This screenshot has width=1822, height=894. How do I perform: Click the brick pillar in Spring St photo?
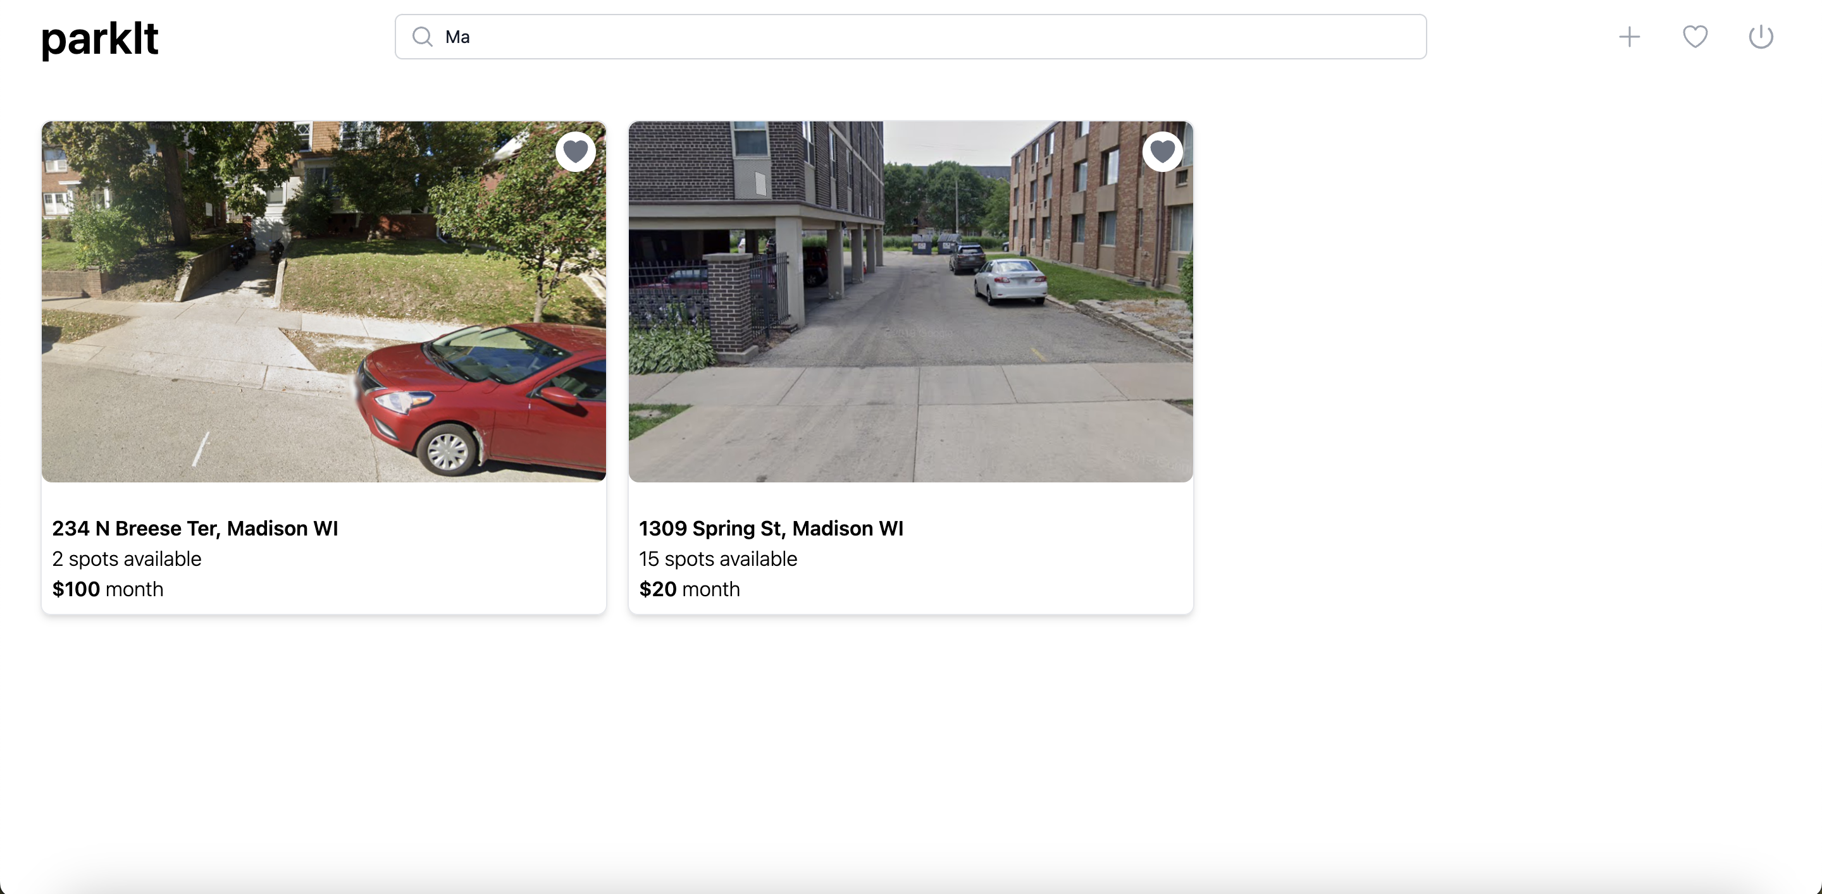pyautogui.click(x=729, y=304)
